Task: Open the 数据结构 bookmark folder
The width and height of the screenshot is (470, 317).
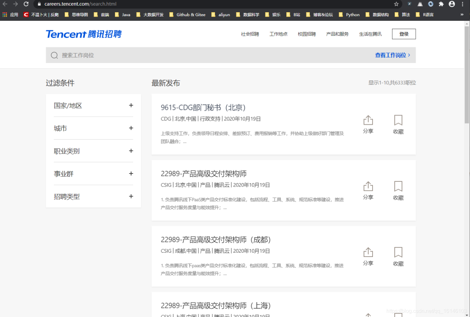Action: (377, 15)
